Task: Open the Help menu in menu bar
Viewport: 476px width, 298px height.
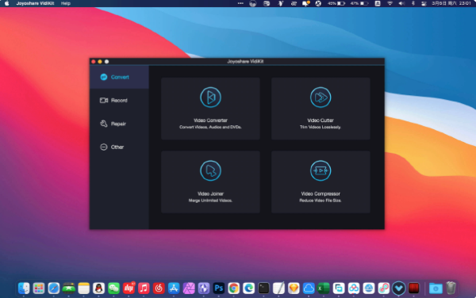Action: click(66, 3)
